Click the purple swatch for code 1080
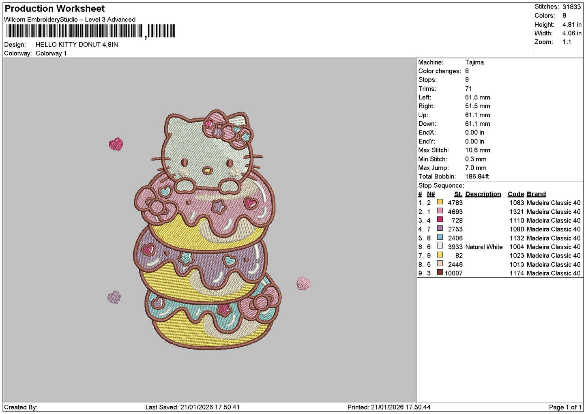 pos(440,229)
